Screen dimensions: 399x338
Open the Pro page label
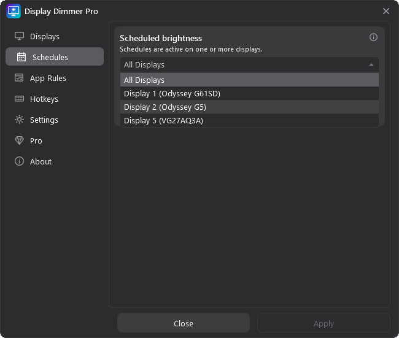(36, 141)
